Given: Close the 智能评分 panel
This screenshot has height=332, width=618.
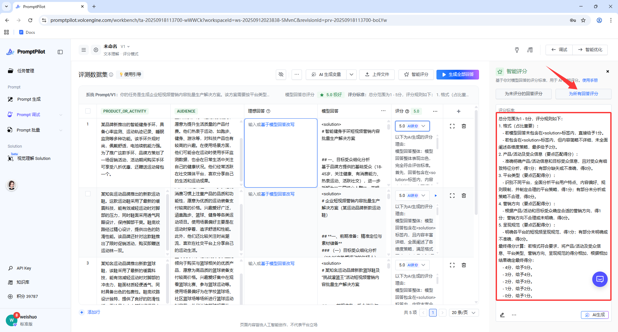Looking at the screenshot, I should (608, 71).
